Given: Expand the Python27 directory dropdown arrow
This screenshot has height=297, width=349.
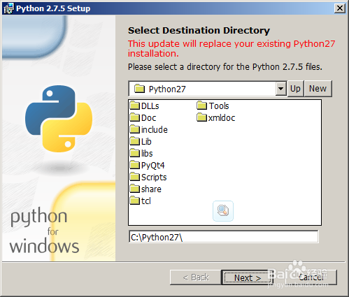Looking at the screenshot, I should point(281,89).
